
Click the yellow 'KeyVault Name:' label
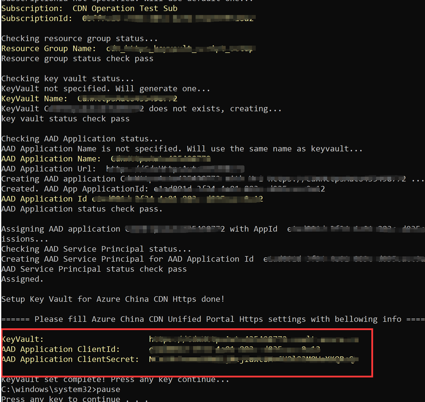click(34, 99)
